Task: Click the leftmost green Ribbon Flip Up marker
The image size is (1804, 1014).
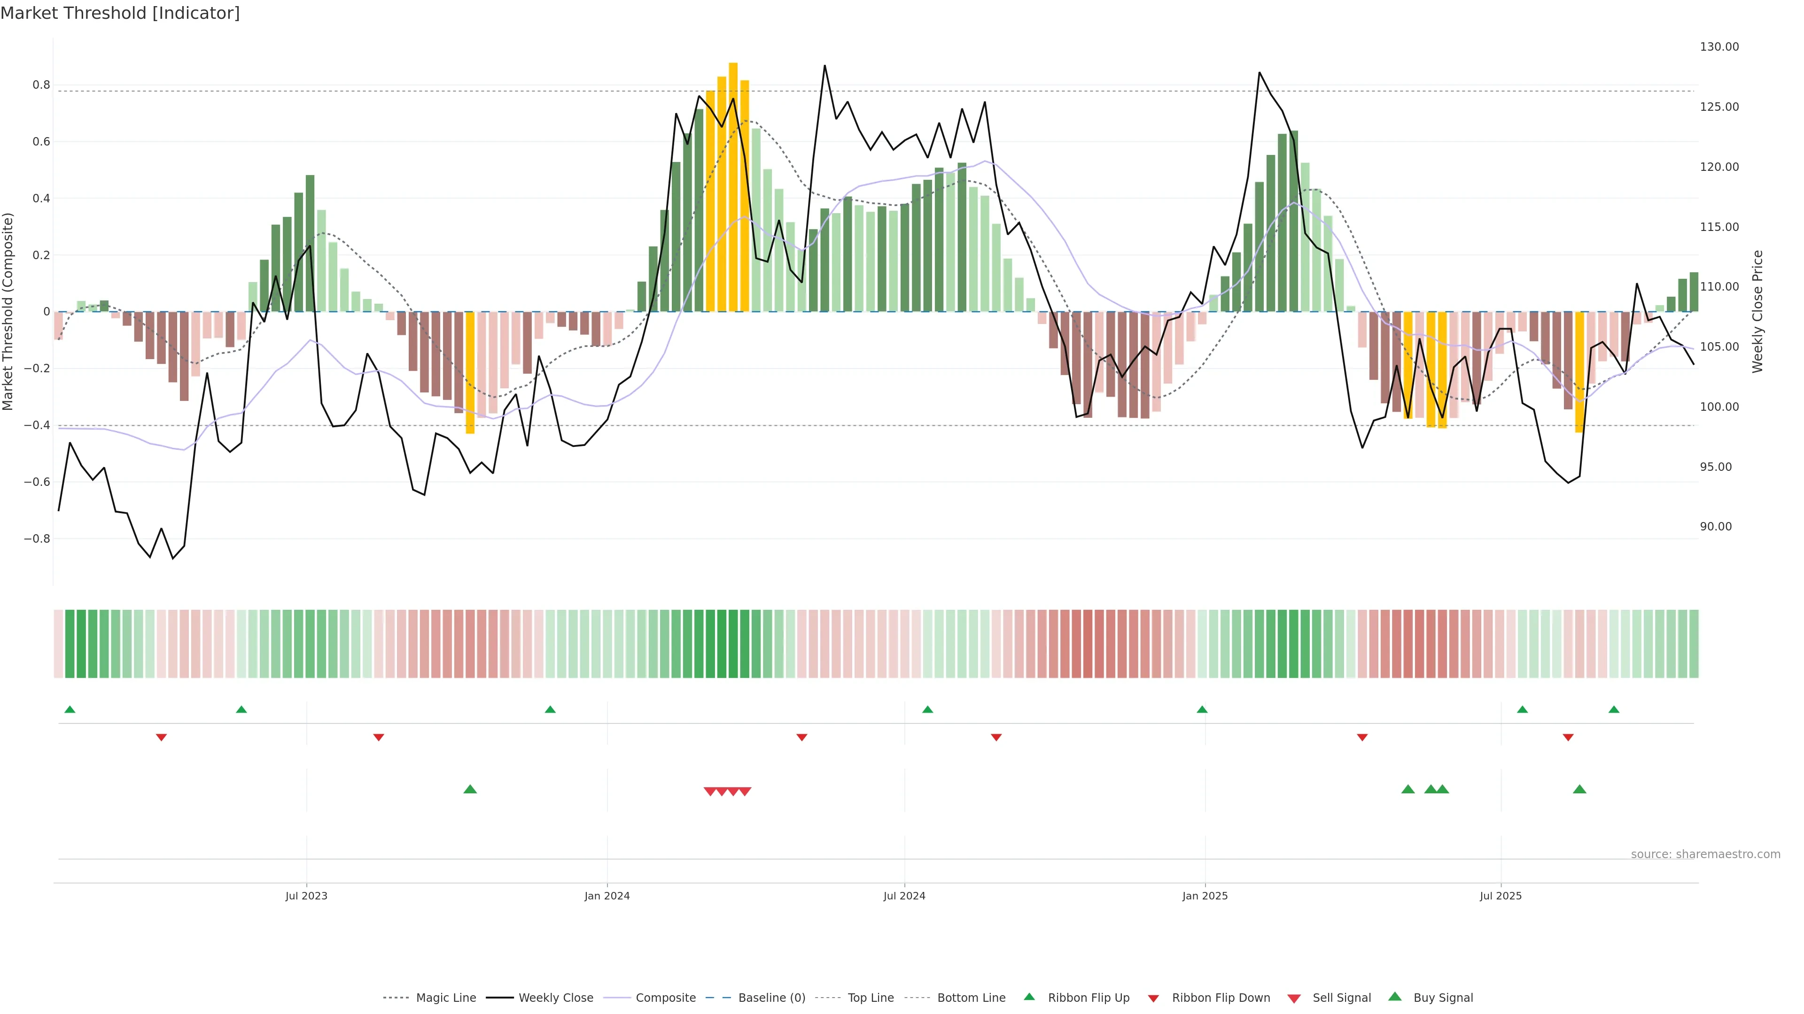Action: point(70,710)
